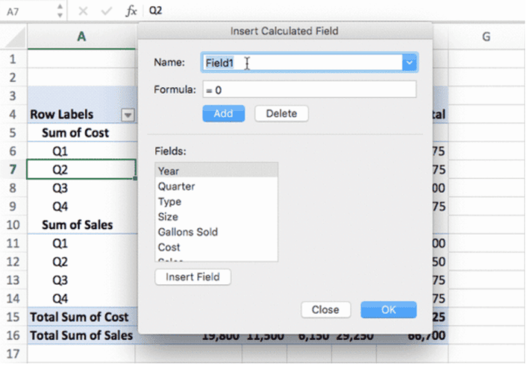This screenshot has width=529, height=369.
Task: Expand the Name field dropdown arrow
Action: 409,63
